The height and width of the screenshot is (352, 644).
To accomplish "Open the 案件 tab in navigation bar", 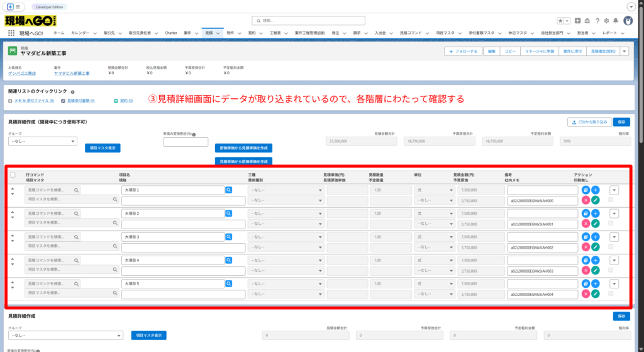I will tap(187, 32).
